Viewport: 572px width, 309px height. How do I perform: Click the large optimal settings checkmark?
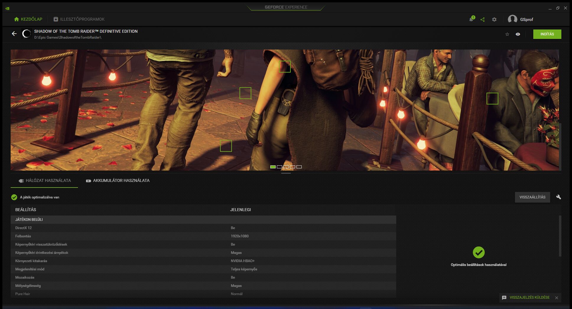[x=479, y=252]
